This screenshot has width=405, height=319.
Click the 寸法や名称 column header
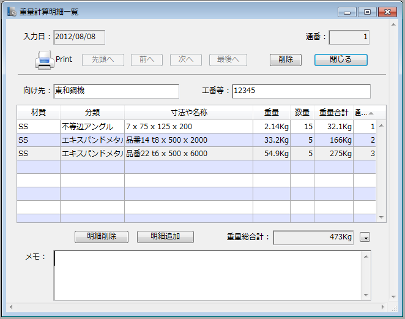click(x=188, y=113)
